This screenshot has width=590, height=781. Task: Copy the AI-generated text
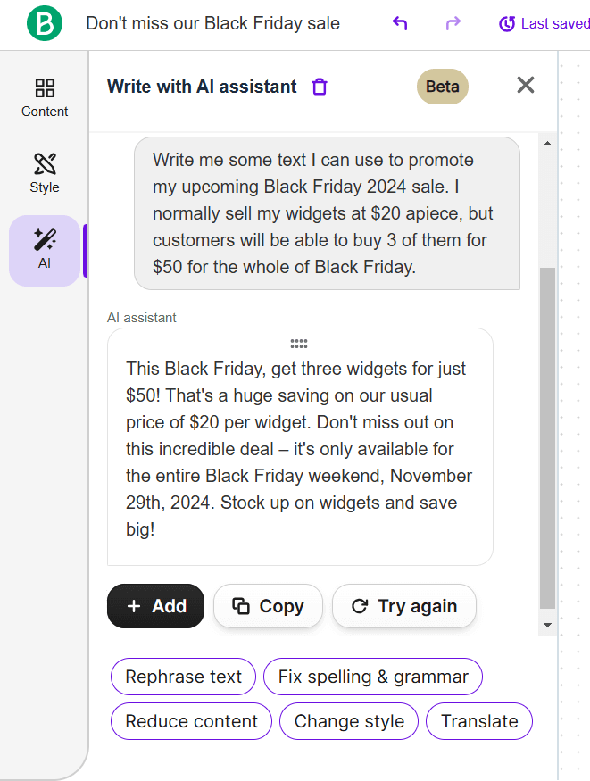[268, 606]
